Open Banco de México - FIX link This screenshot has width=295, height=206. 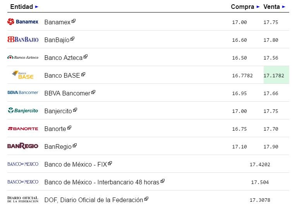(x=76, y=164)
